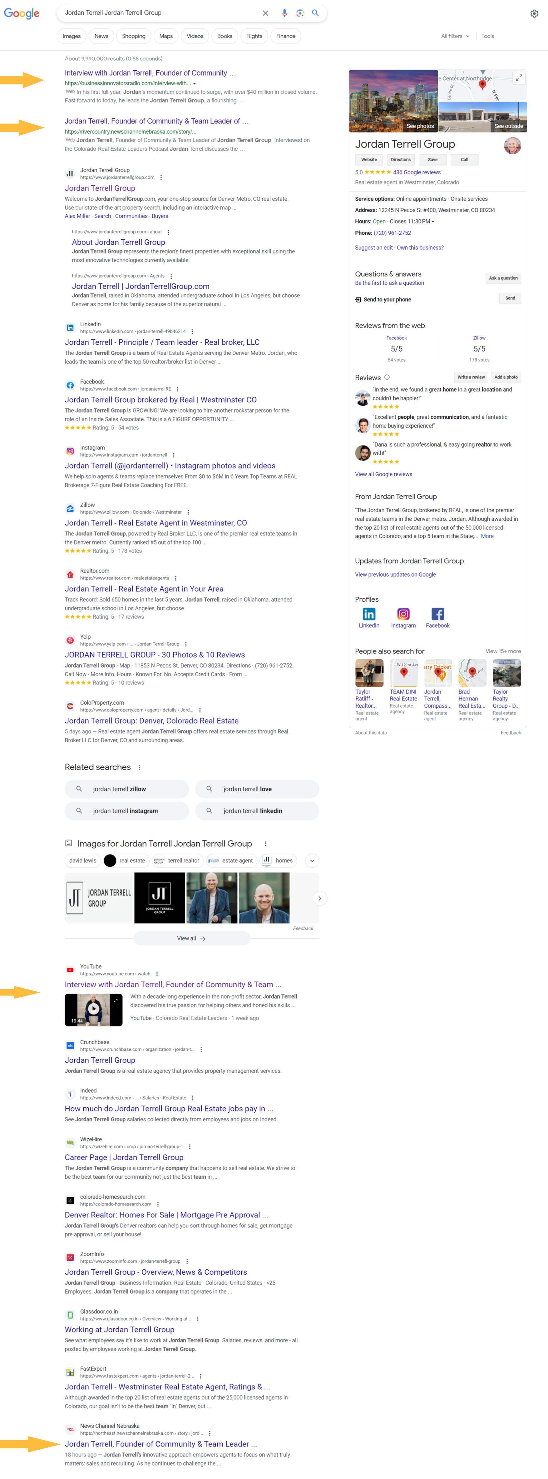Open more options for the Crunchbase result
The width and height of the screenshot is (548, 1479).
tap(201, 1050)
